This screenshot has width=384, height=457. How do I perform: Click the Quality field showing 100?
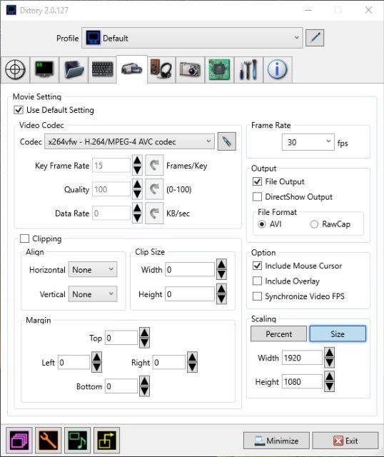111,189
